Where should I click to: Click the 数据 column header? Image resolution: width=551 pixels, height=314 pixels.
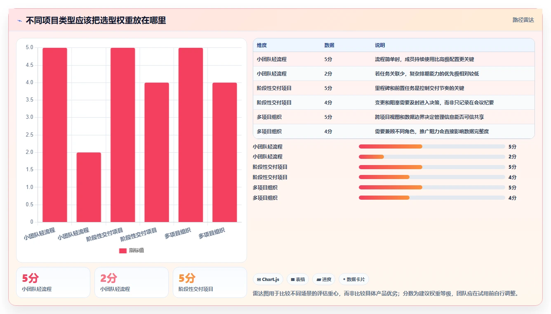[330, 45]
